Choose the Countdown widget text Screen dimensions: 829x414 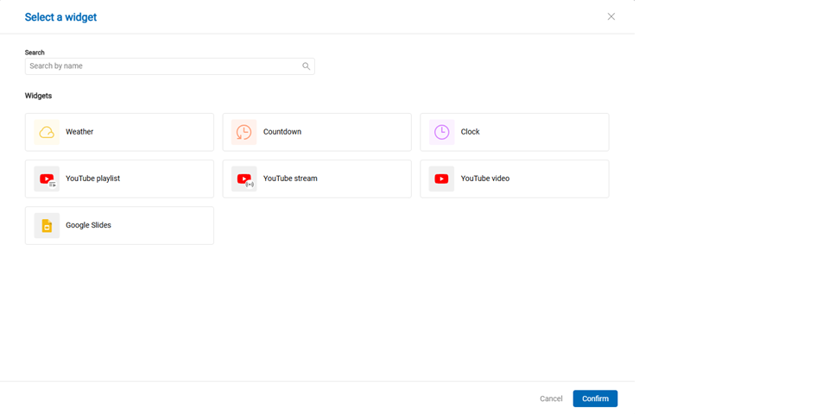pyautogui.click(x=282, y=132)
